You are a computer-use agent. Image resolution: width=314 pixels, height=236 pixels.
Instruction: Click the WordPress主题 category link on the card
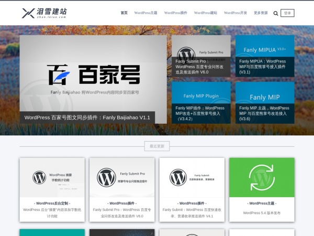(x=262, y=203)
